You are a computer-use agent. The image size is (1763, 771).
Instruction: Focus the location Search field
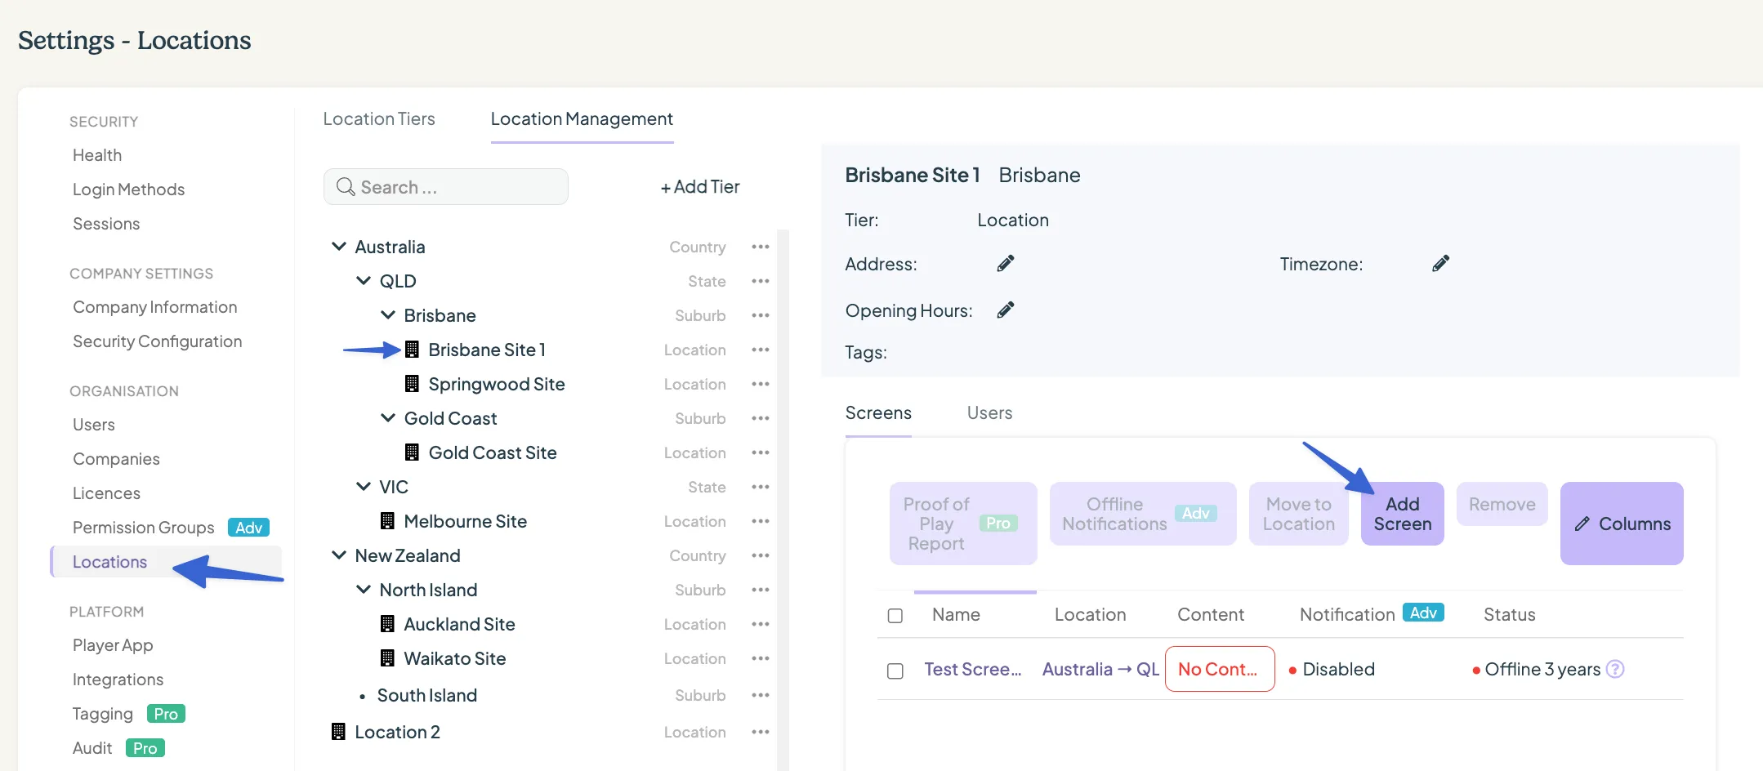pos(446,187)
